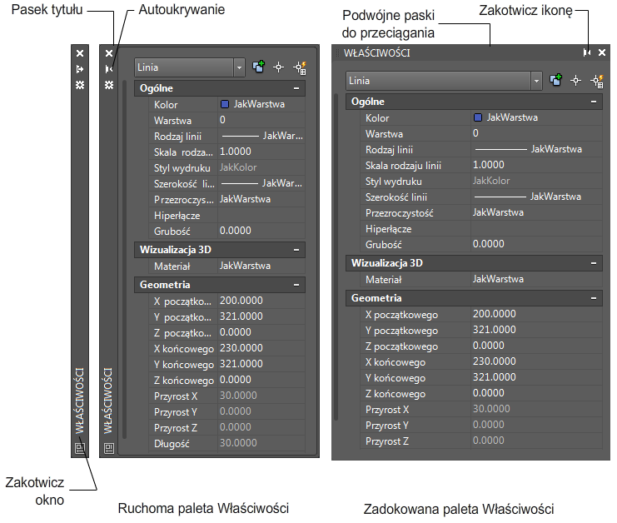Toggle PICKADD icon in the floating palette
This screenshot has width=617, height=523.
[x=258, y=67]
